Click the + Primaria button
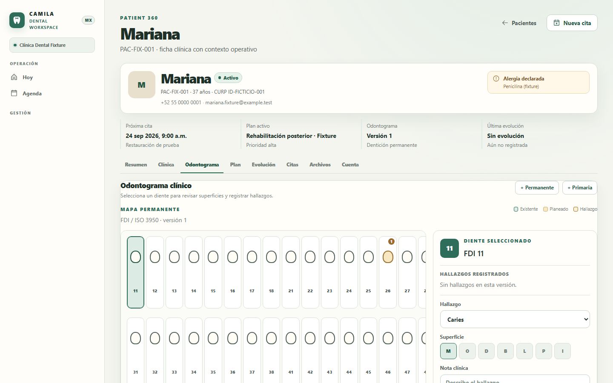Screen dimensions: 613x383 [x=579, y=188]
